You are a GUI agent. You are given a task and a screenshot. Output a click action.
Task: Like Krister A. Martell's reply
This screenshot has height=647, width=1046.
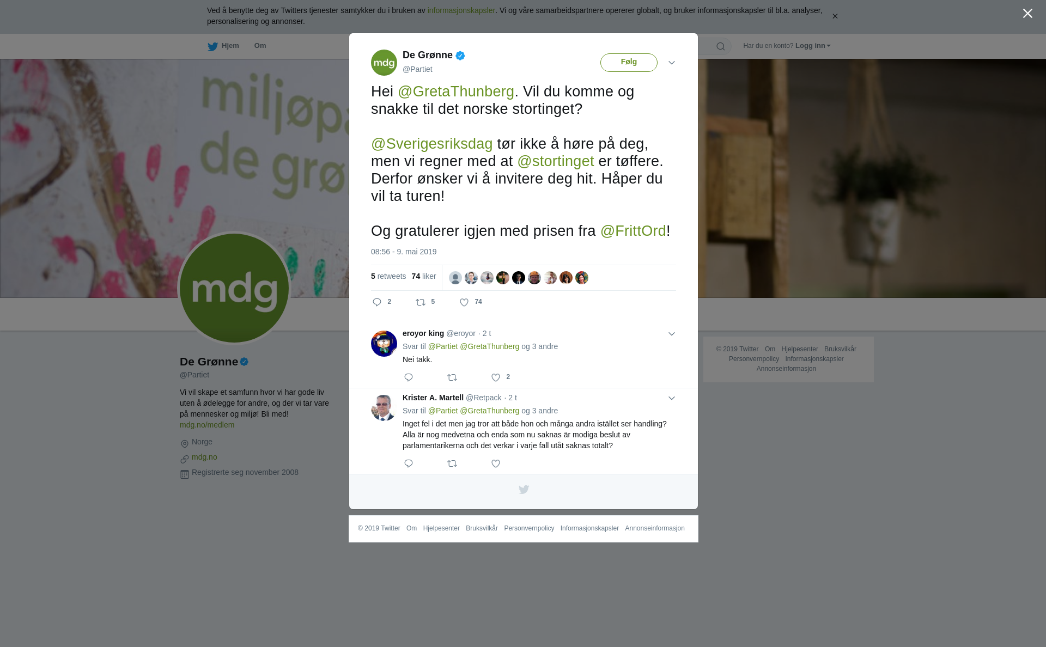point(496,463)
